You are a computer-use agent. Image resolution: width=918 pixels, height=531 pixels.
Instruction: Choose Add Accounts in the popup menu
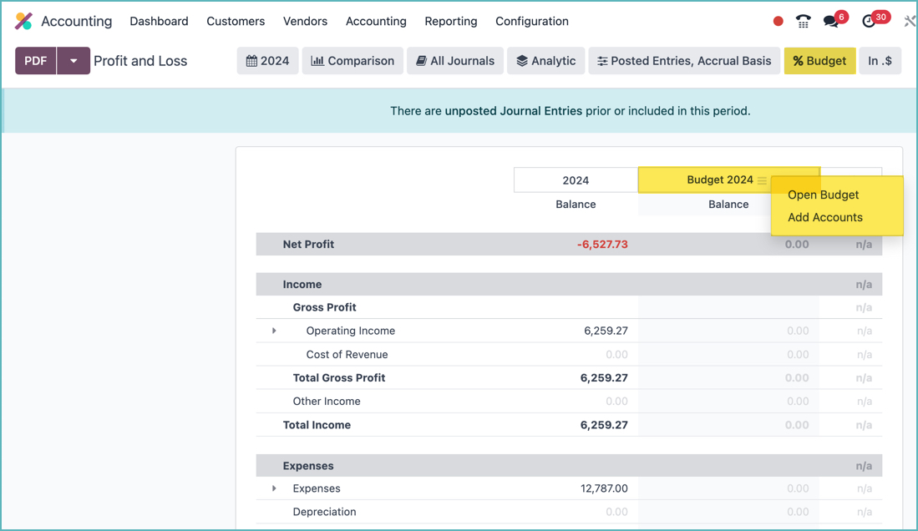(x=824, y=217)
